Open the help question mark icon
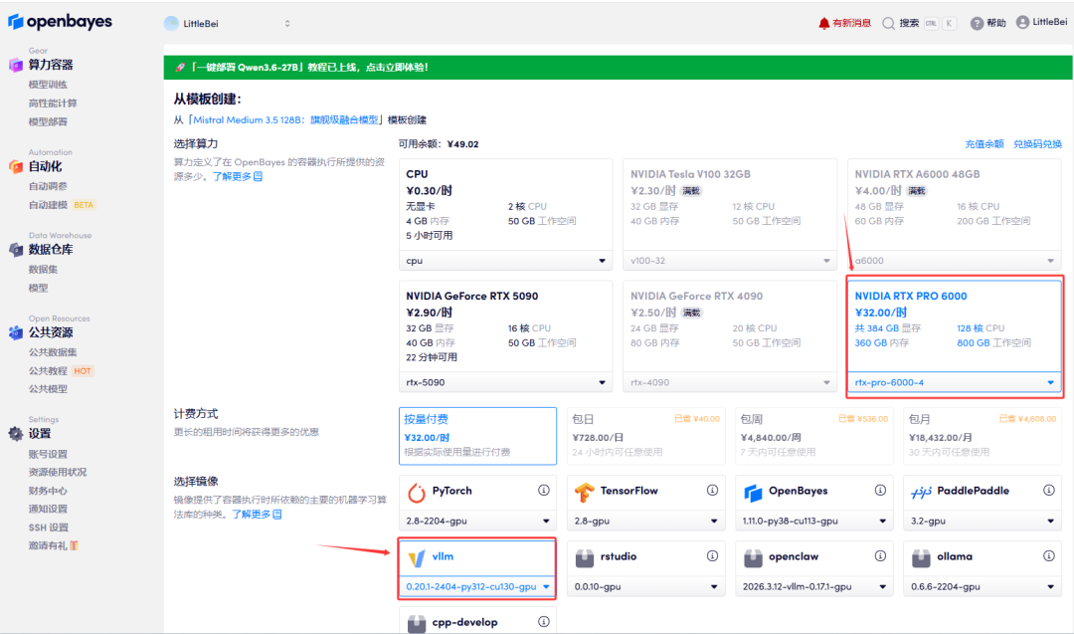The width and height of the screenshot is (1074, 634). click(977, 23)
